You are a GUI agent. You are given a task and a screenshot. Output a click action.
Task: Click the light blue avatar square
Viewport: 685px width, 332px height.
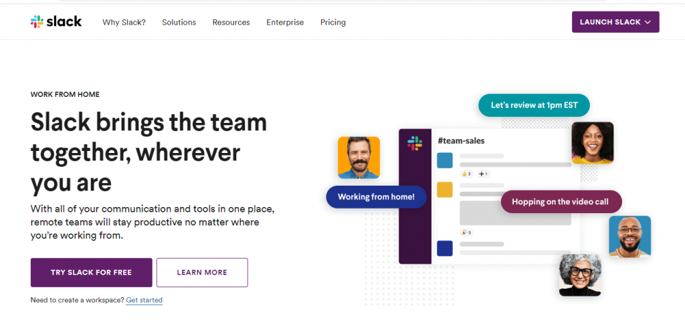[445, 160]
